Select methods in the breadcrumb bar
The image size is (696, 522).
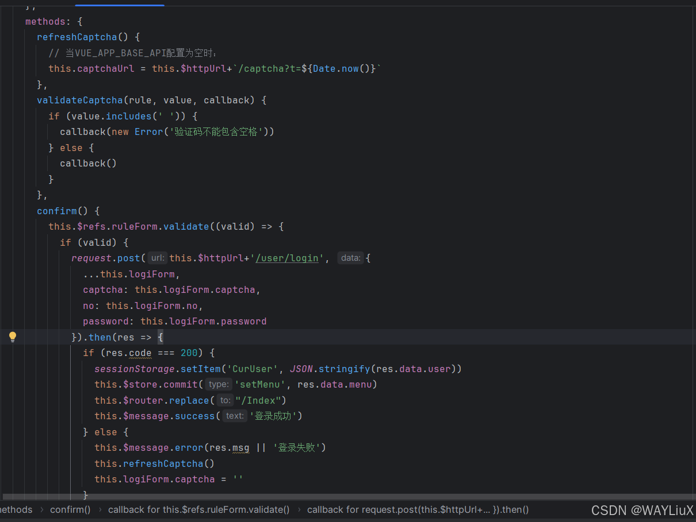[16, 509]
